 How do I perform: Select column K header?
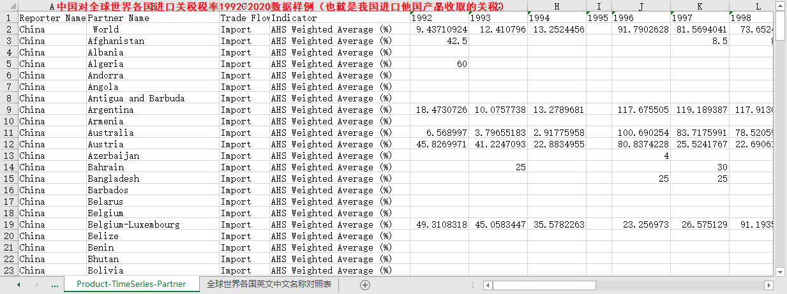700,6
